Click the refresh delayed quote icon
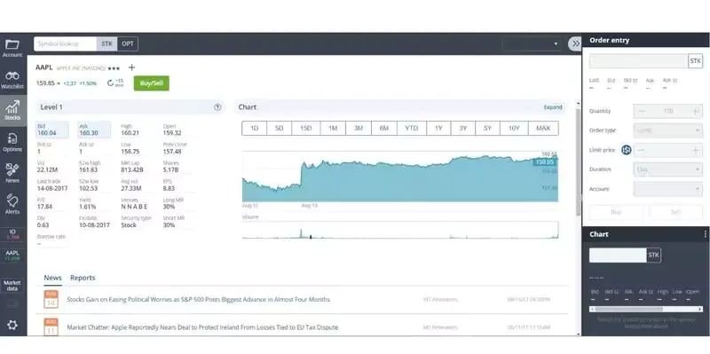Image resolution: width=710 pixels, height=354 pixels. [x=110, y=83]
